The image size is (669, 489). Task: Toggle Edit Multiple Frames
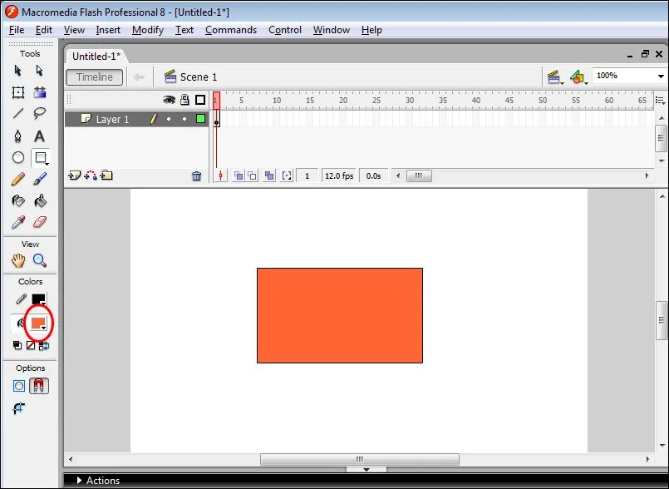(x=268, y=176)
